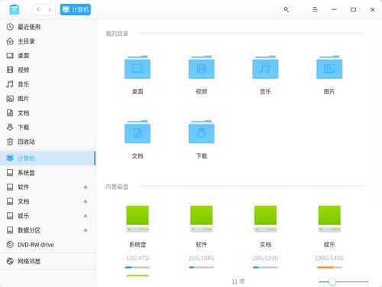Click the 28G/129G capacity text
This screenshot has width=382, height=287.
(265, 258)
